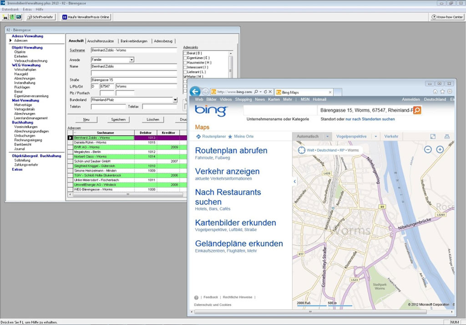466x325 pixels.
Task: Click the Karten link in Bing navigation
Action: coord(274,99)
